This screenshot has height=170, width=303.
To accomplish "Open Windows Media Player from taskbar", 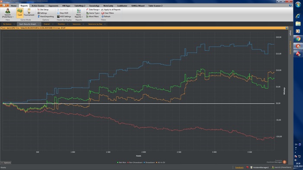I will [x=298, y=31].
